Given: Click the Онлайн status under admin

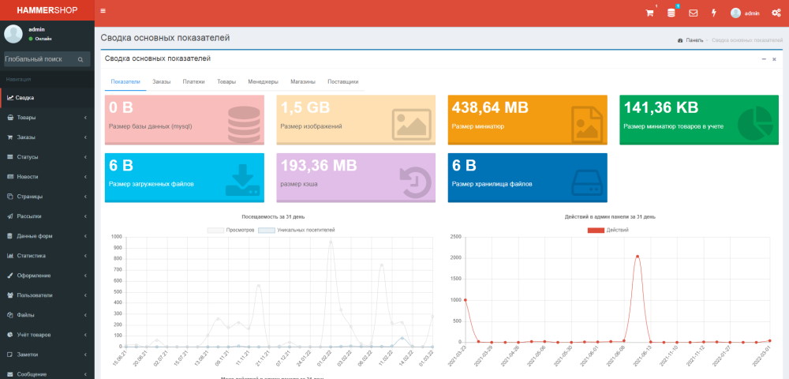Looking at the screenshot, I should coord(40,39).
